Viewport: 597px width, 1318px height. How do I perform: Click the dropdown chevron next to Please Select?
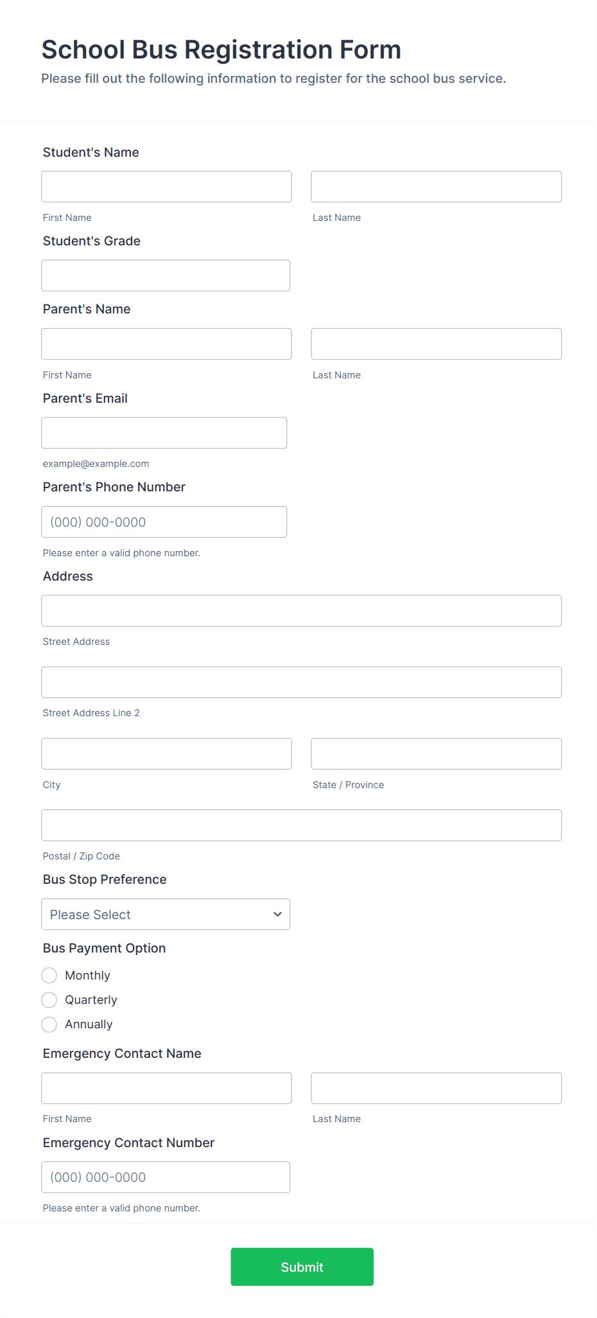tap(277, 913)
